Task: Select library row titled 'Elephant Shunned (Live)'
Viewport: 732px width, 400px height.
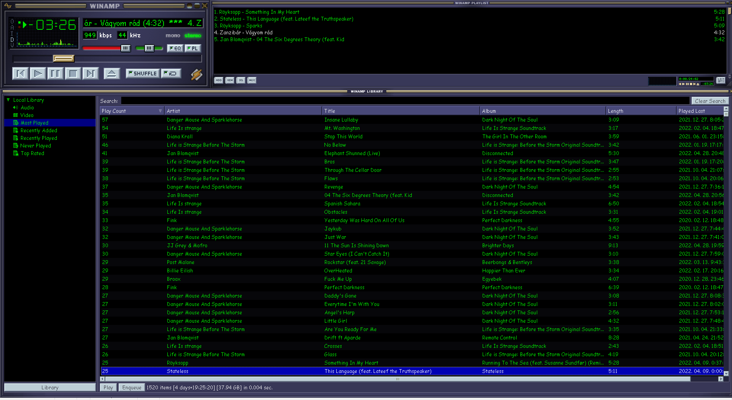Action: 412,154
